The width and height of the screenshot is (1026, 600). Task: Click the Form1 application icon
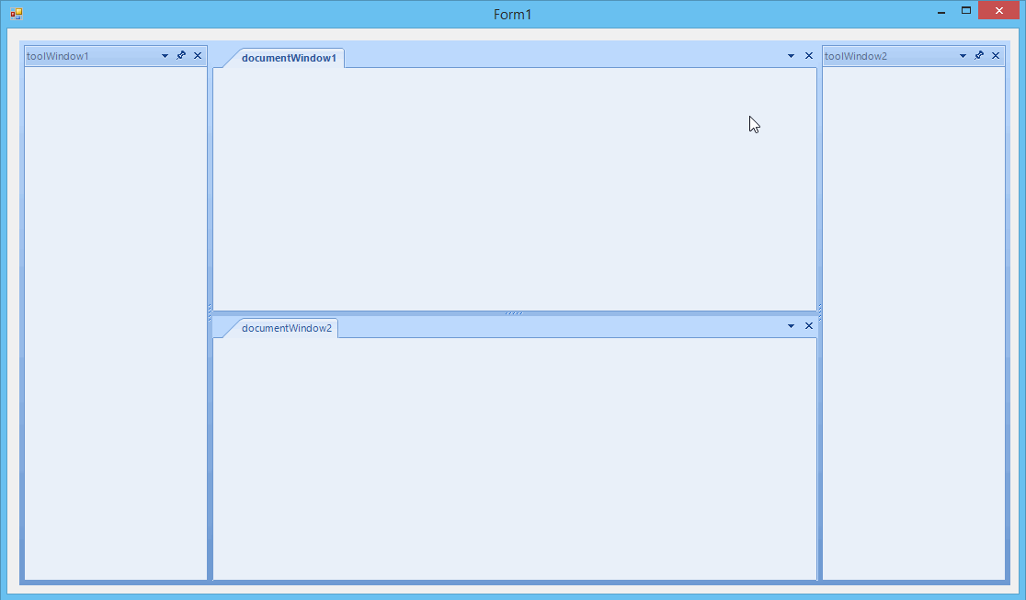tap(17, 14)
